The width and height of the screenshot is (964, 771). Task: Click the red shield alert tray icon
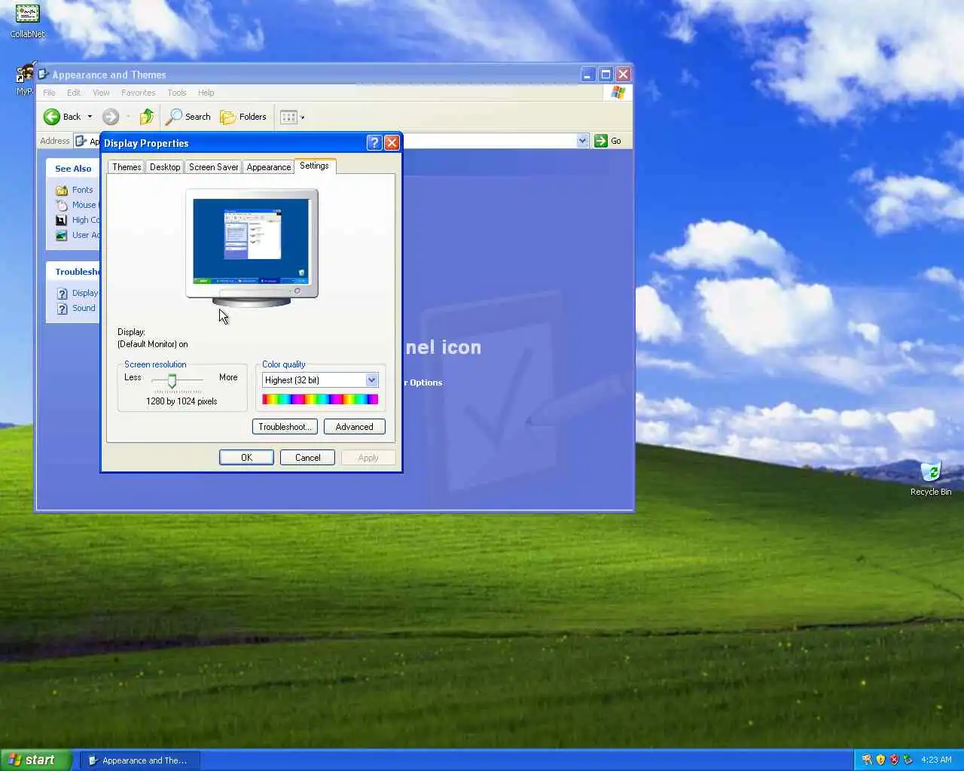(894, 760)
